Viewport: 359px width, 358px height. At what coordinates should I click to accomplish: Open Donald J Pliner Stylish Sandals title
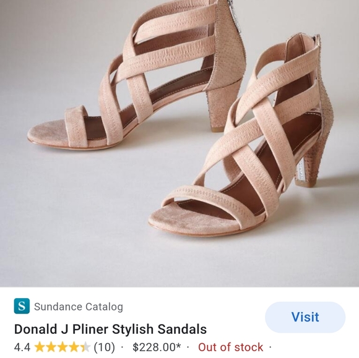tap(110, 329)
